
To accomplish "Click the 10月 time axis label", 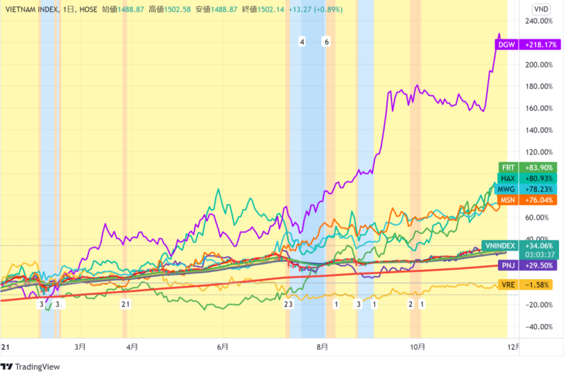I will tap(417, 347).
